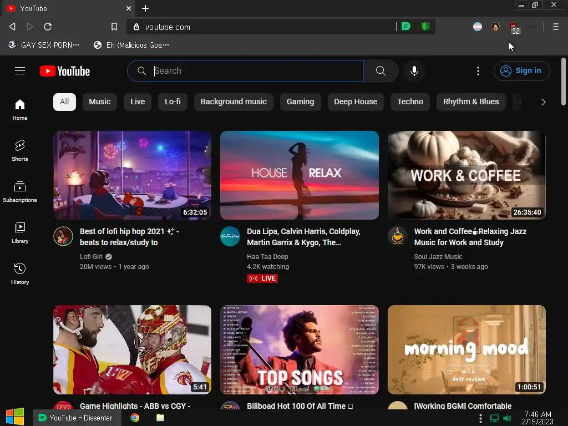Viewport: 568px width, 426px height.
Task: Play the WORK & COFFEE thumbnail
Action: click(466, 175)
